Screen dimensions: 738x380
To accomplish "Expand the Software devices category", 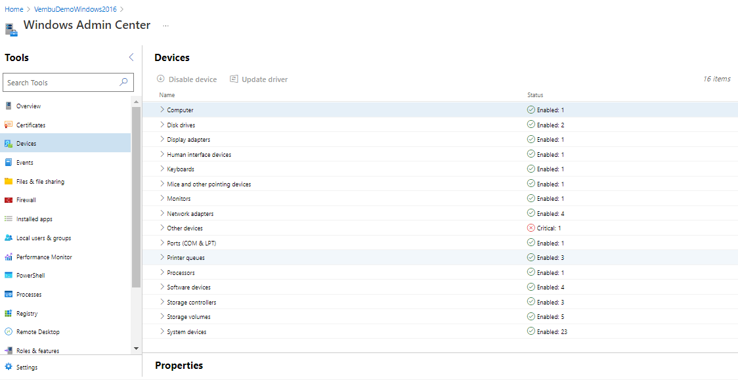I will click(162, 287).
